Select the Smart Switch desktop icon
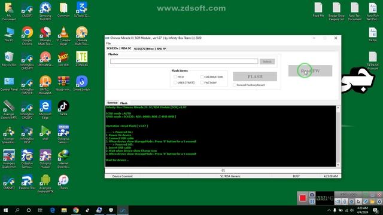Image resolution: width=383 pixels, height=215 pixels. coord(81,84)
